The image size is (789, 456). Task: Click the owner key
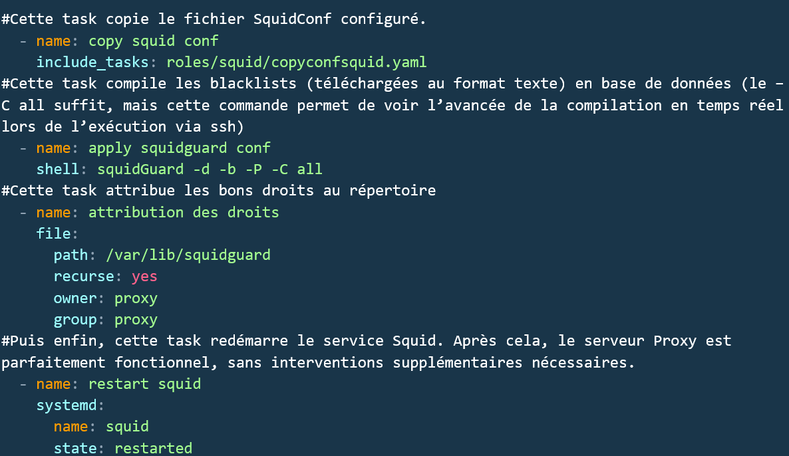click(75, 298)
